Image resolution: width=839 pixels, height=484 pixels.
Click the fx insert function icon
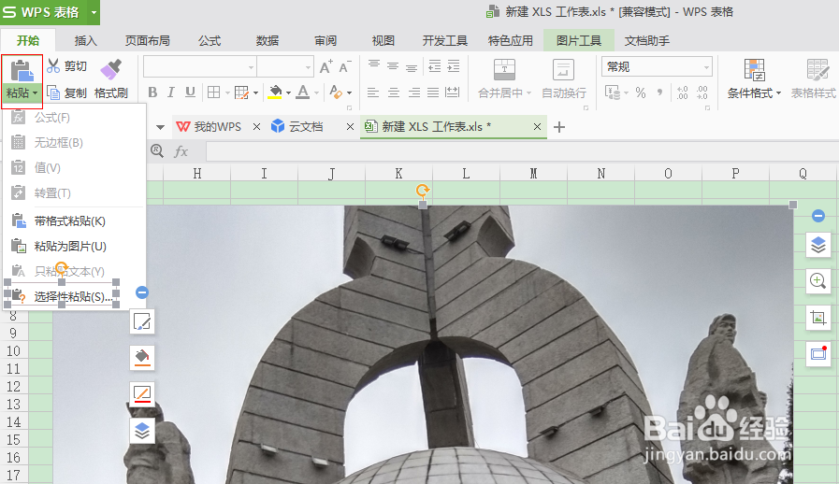pyautogui.click(x=181, y=151)
